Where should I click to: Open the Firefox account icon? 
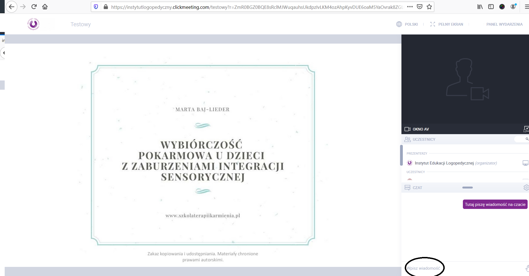(513, 7)
